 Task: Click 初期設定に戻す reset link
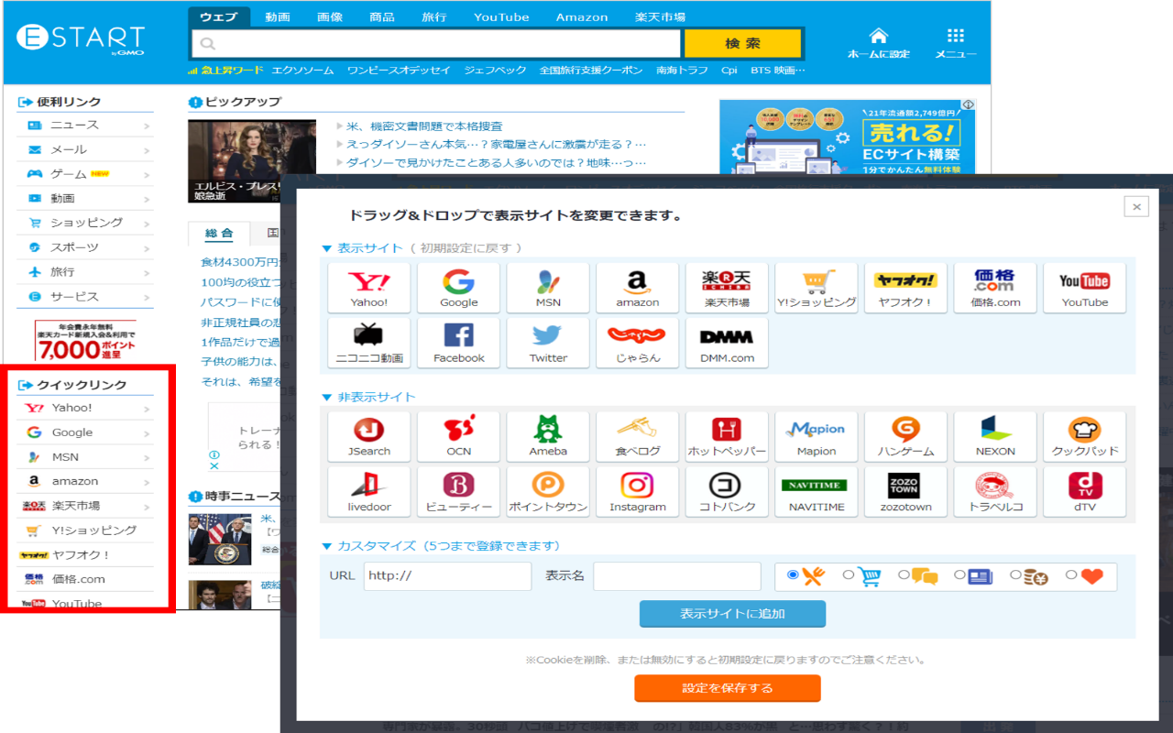[466, 248]
